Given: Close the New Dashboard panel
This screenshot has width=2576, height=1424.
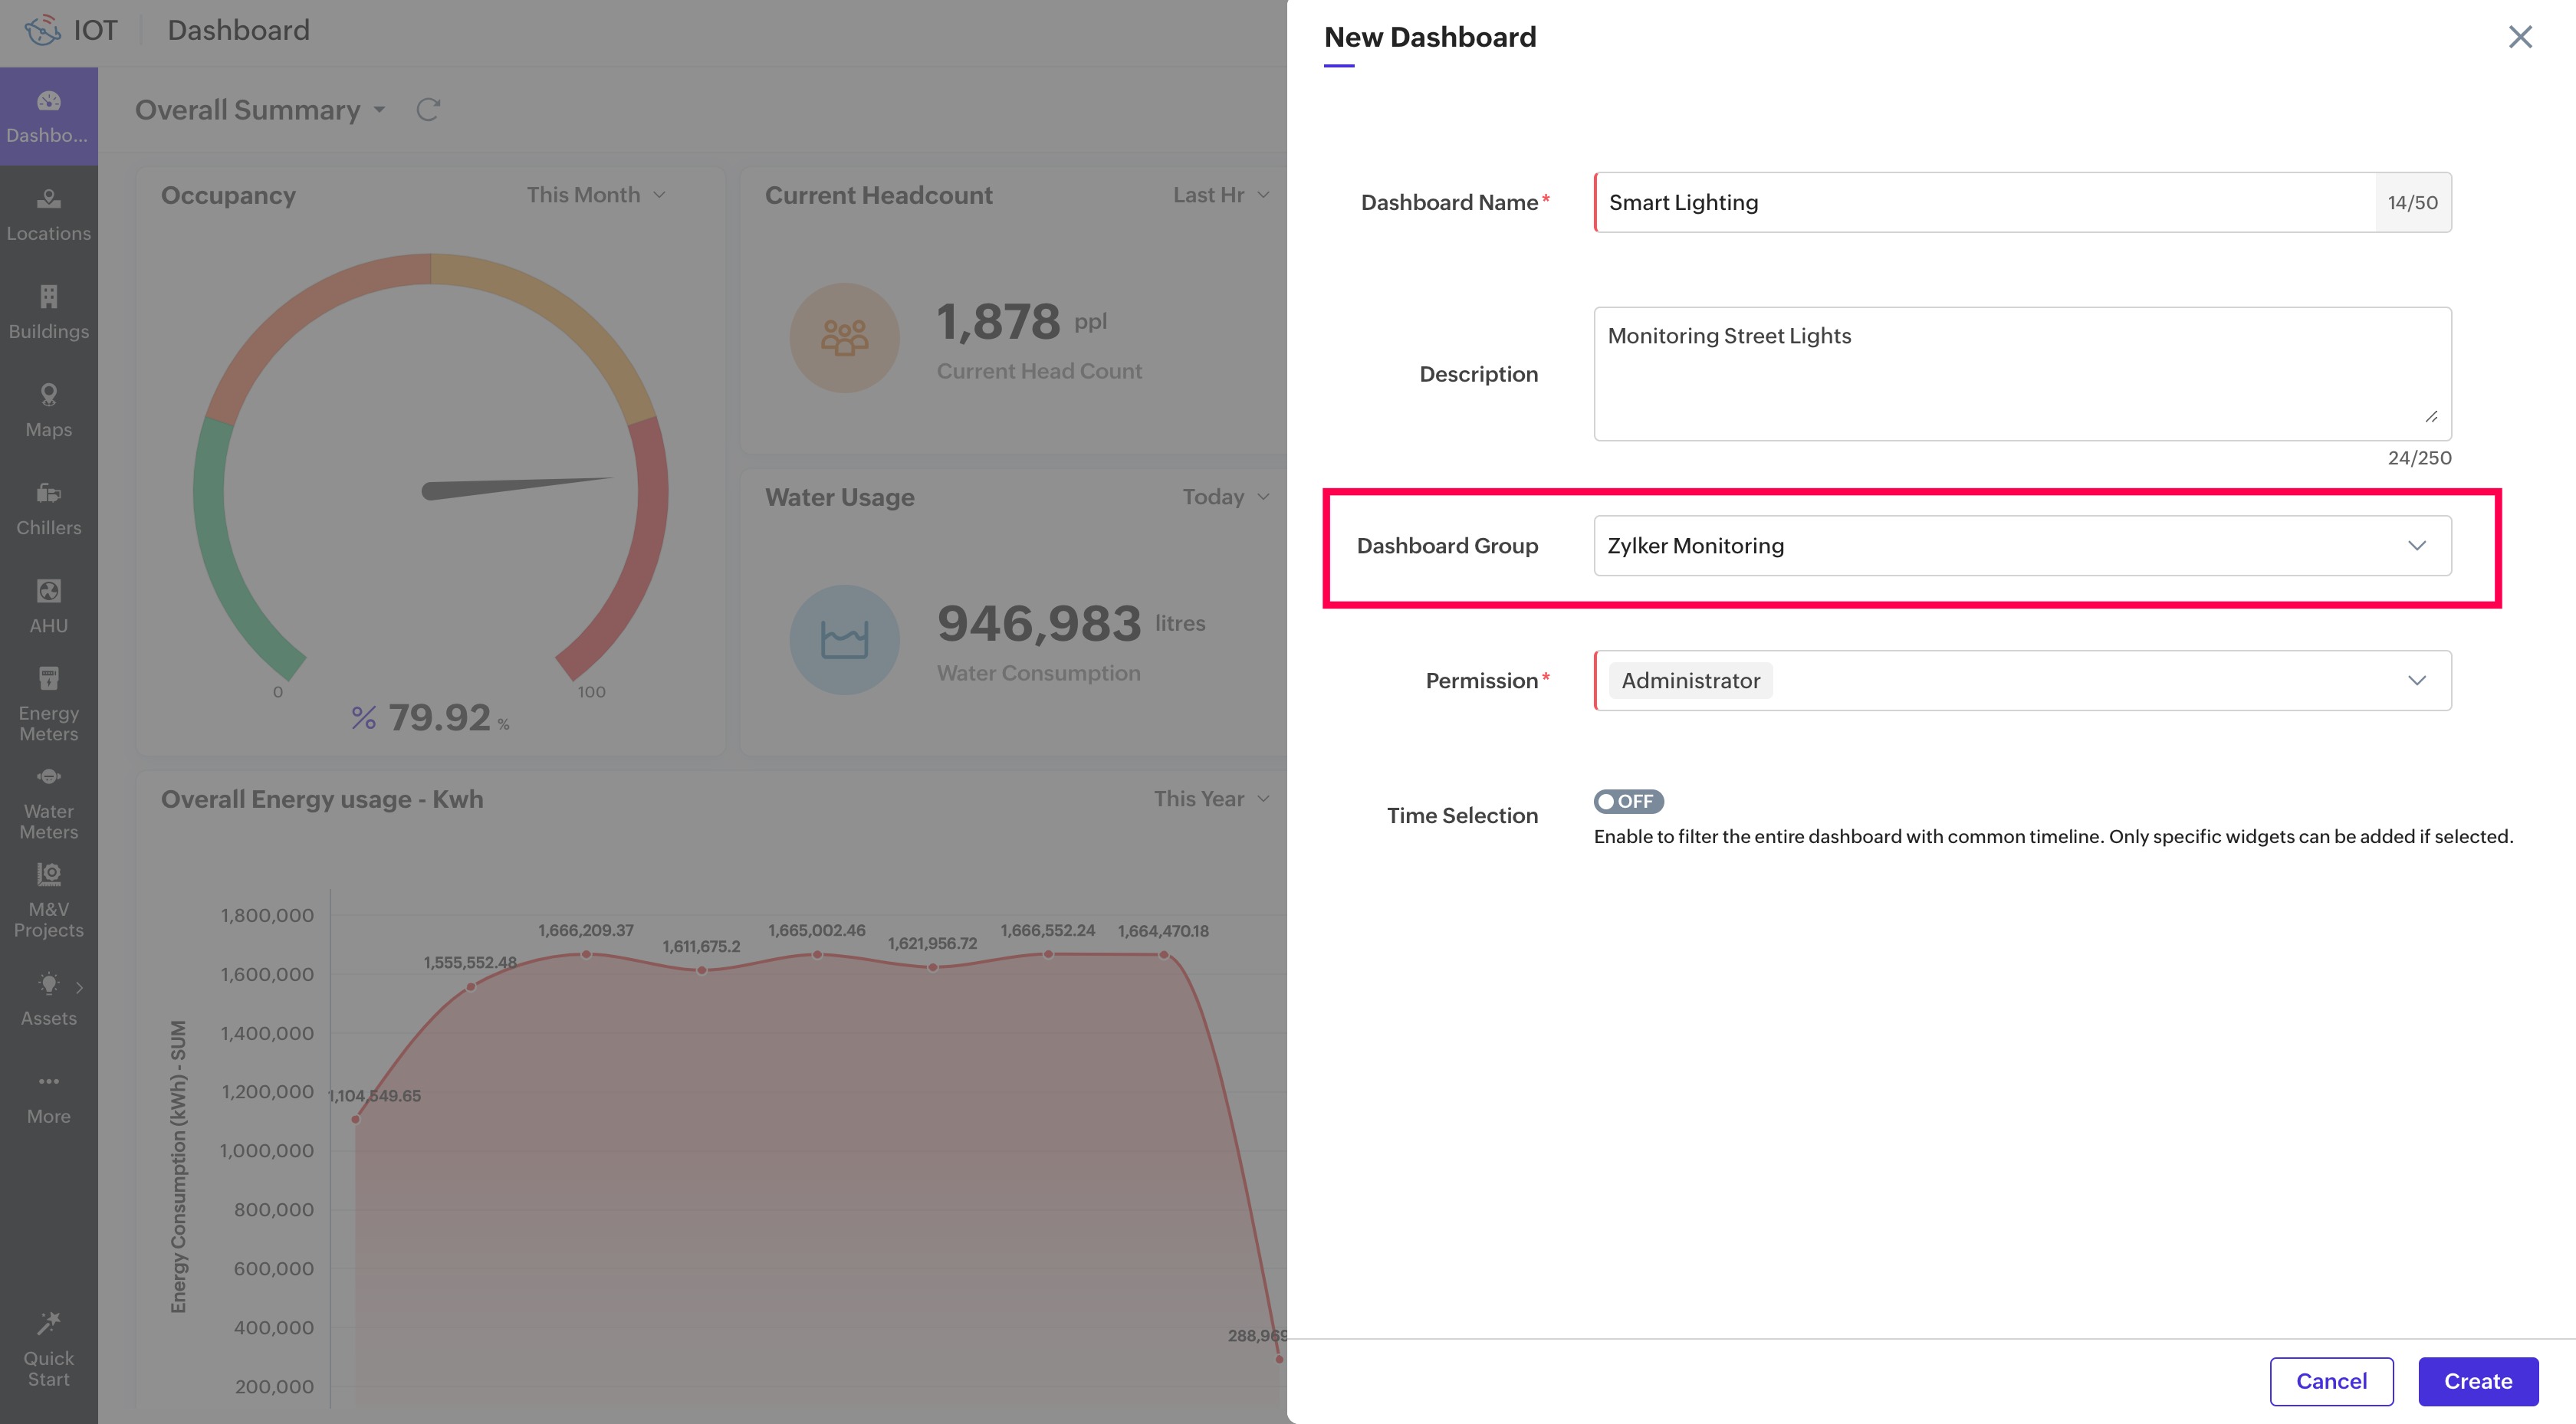Looking at the screenshot, I should coord(2519,37).
